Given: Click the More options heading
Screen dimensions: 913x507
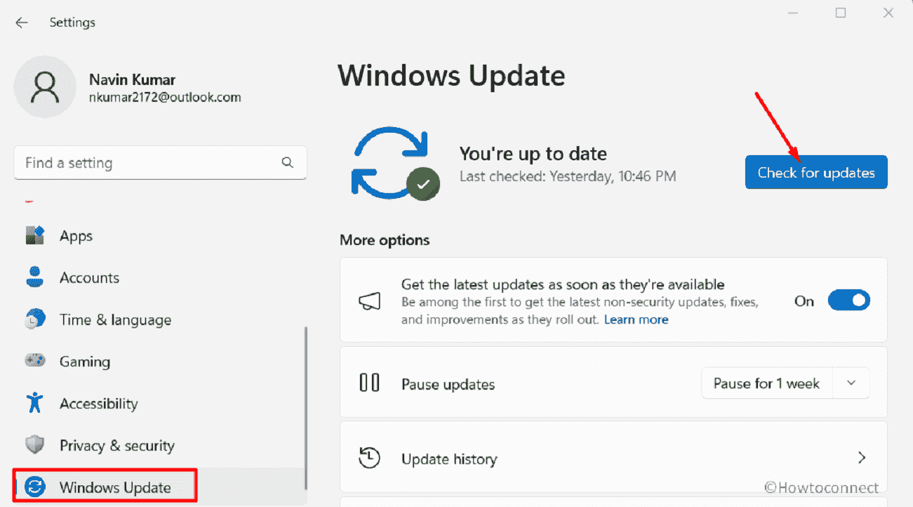Looking at the screenshot, I should click(385, 240).
